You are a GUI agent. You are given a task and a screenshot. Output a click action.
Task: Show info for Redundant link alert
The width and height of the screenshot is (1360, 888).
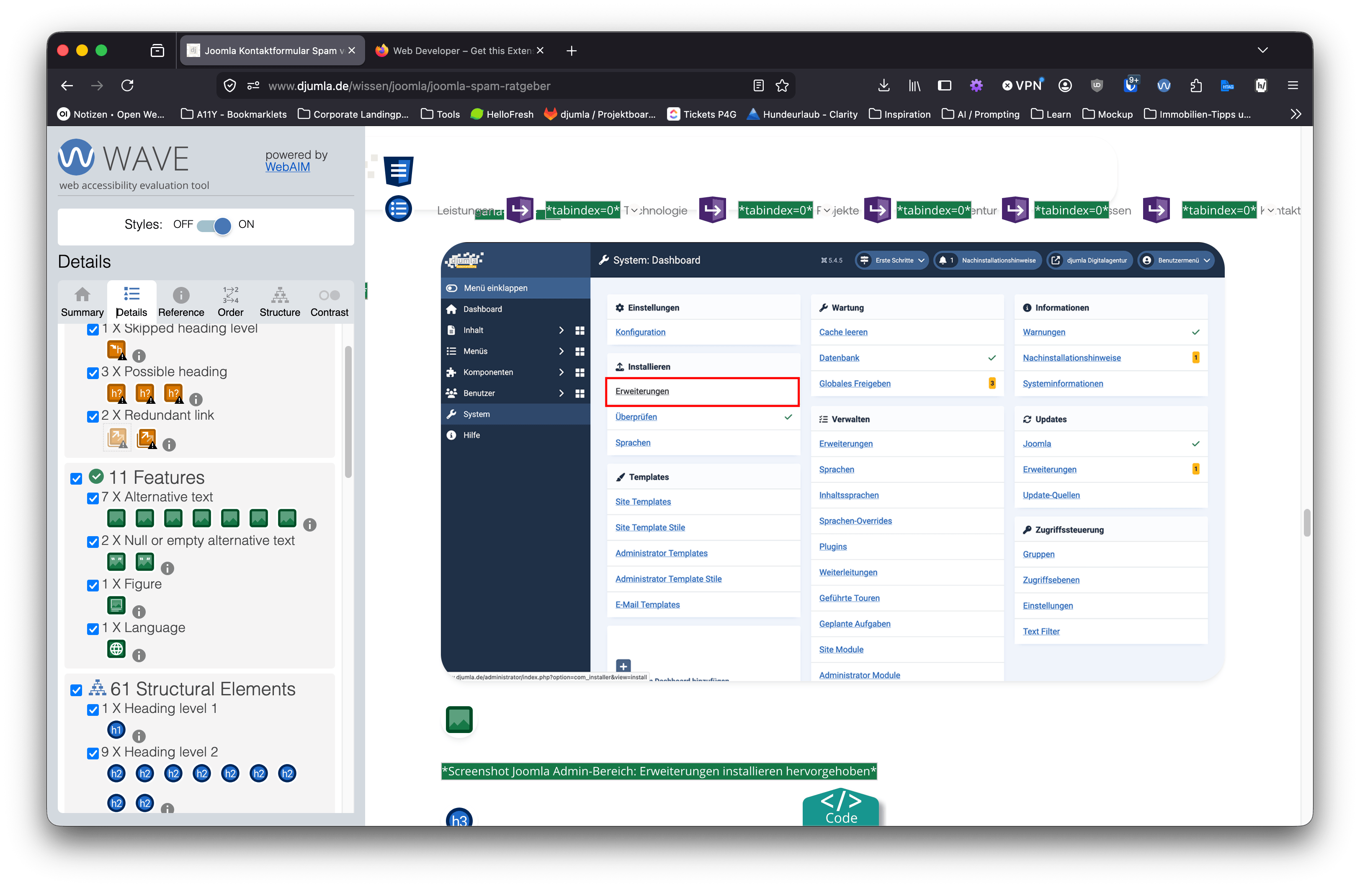(x=169, y=444)
